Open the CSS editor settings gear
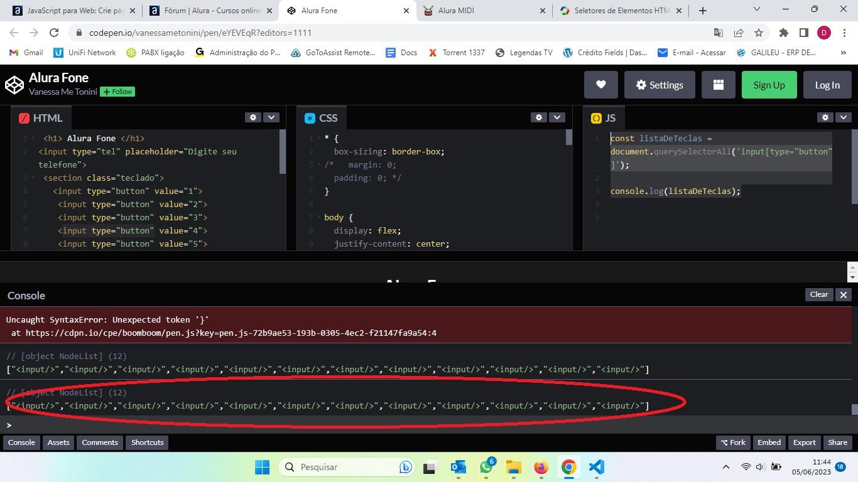Screen dimensions: 858x482 pyautogui.click(x=539, y=117)
